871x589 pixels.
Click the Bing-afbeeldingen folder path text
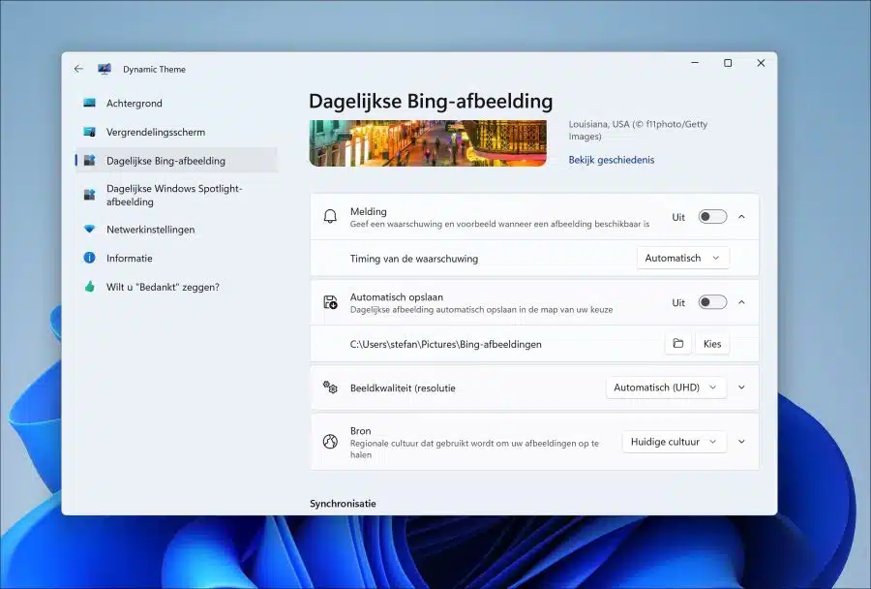445,344
